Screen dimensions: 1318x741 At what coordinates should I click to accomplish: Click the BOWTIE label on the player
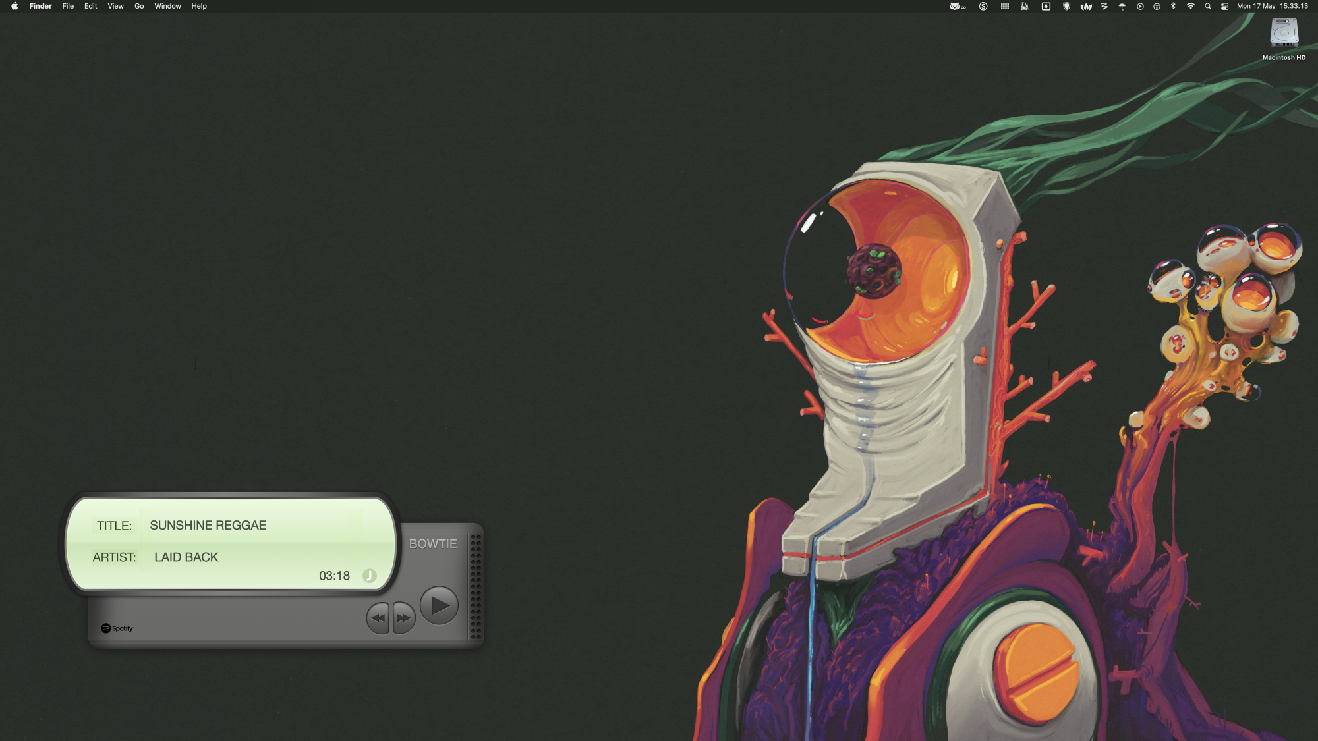click(433, 544)
